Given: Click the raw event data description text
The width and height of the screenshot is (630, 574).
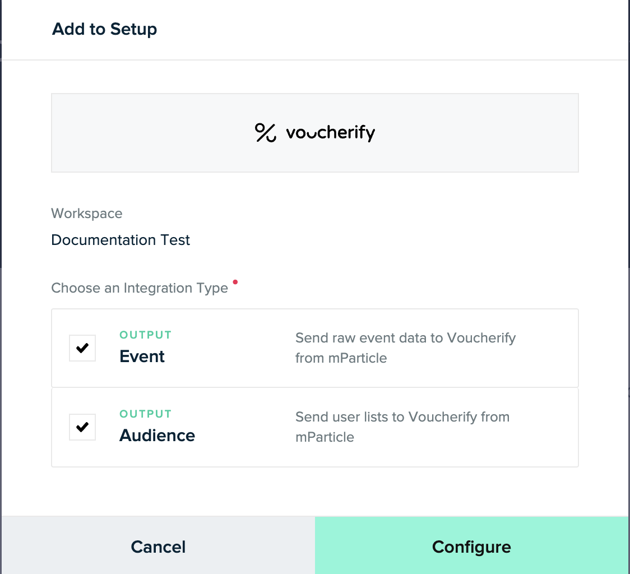Looking at the screenshot, I should coord(405,348).
